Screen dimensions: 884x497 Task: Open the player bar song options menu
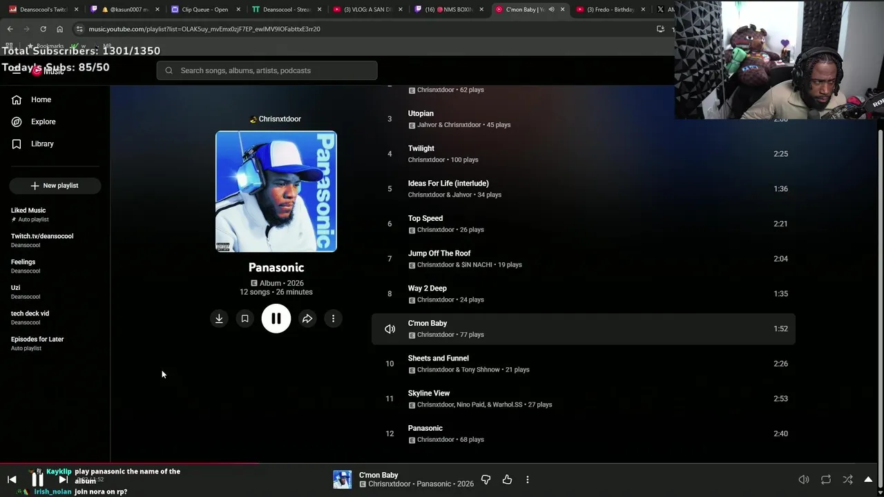click(527, 480)
